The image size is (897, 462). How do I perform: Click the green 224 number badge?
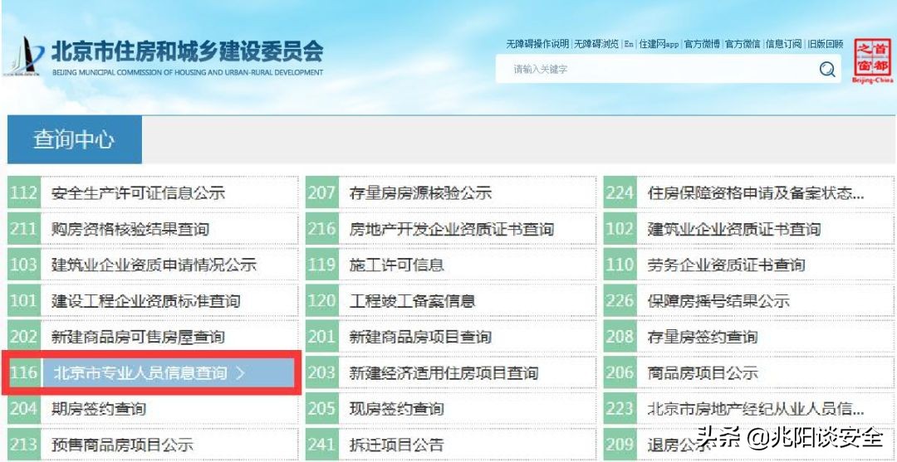click(620, 193)
